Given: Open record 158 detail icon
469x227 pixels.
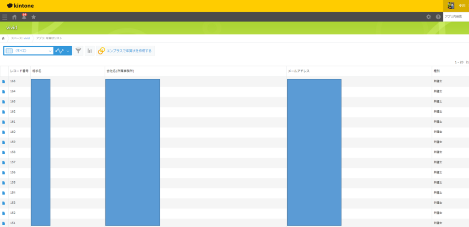Looking at the screenshot, I should coord(4,152).
